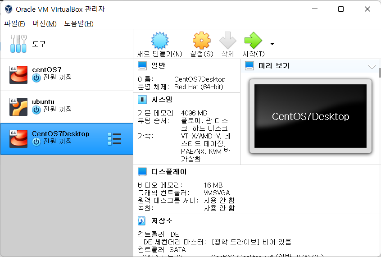Click the New (새로 만들기) toolbar icon
The width and height of the screenshot is (381, 257).
(x=159, y=41)
